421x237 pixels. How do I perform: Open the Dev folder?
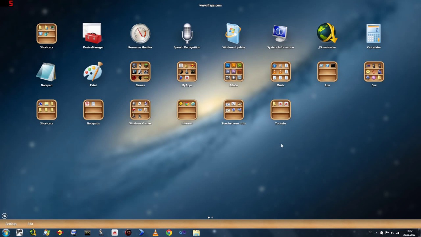pyautogui.click(x=374, y=71)
